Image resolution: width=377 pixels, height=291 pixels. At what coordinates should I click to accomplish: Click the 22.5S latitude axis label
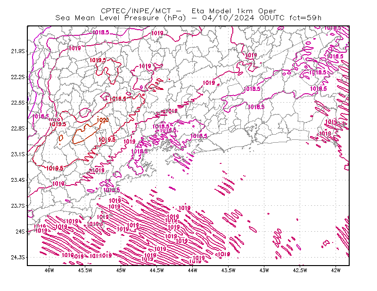18,103
